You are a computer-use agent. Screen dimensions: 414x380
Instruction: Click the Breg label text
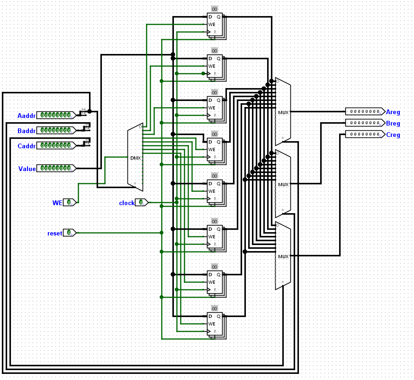coord(393,123)
